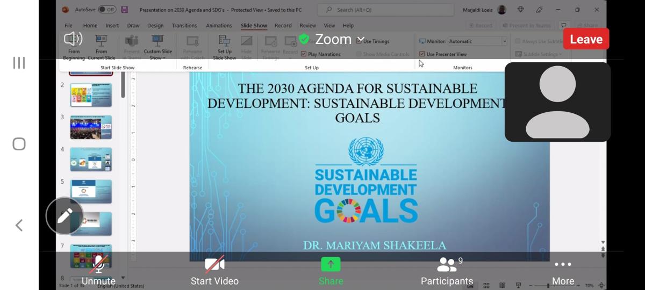Toggle the Use Presenter View checkbox
645x290 pixels.
pyautogui.click(x=422, y=54)
